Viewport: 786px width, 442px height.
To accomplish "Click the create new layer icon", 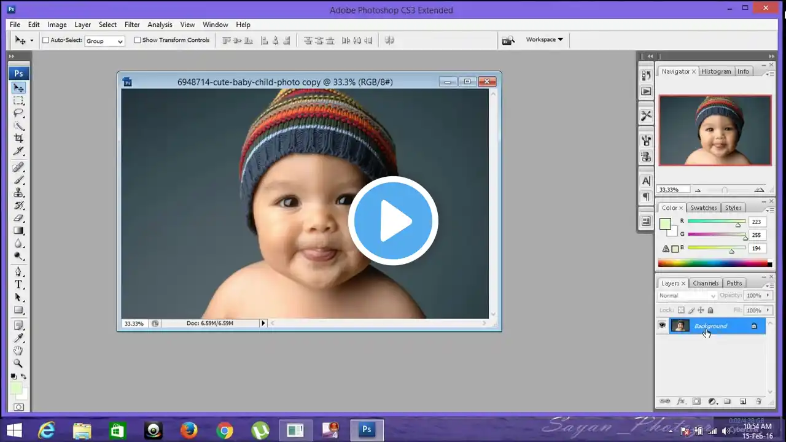I will [x=743, y=401].
